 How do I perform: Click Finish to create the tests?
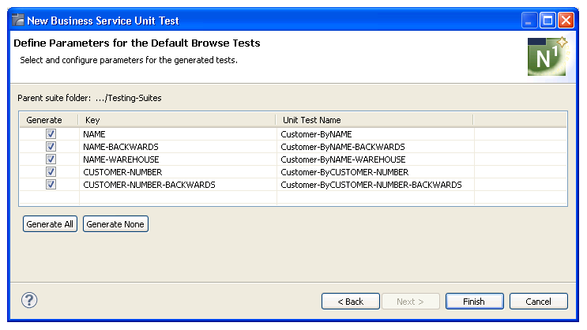474,302
